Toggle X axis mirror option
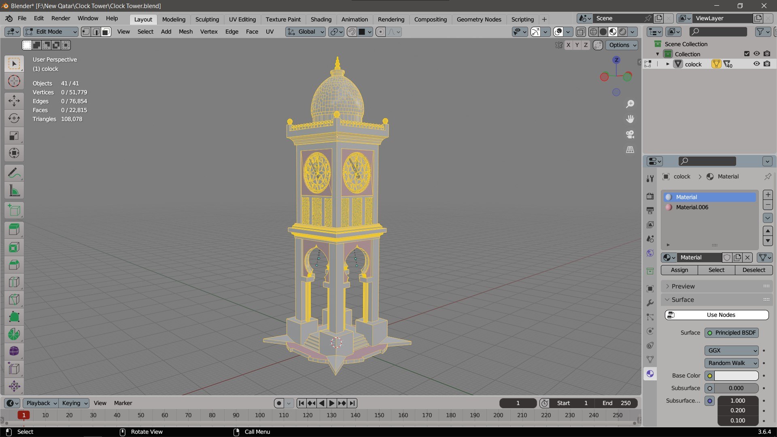The width and height of the screenshot is (777, 437). tap(569, 45)
